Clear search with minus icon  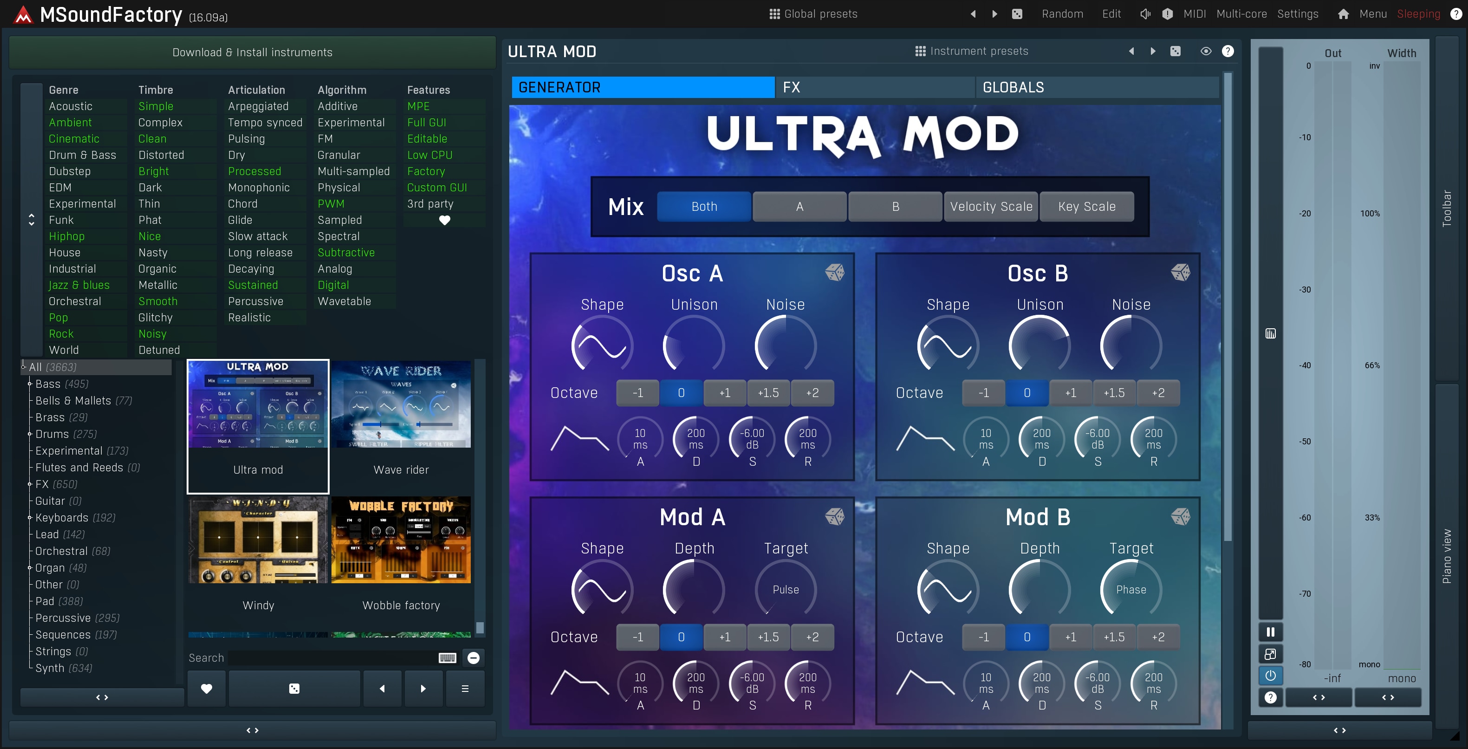point(474,658)
